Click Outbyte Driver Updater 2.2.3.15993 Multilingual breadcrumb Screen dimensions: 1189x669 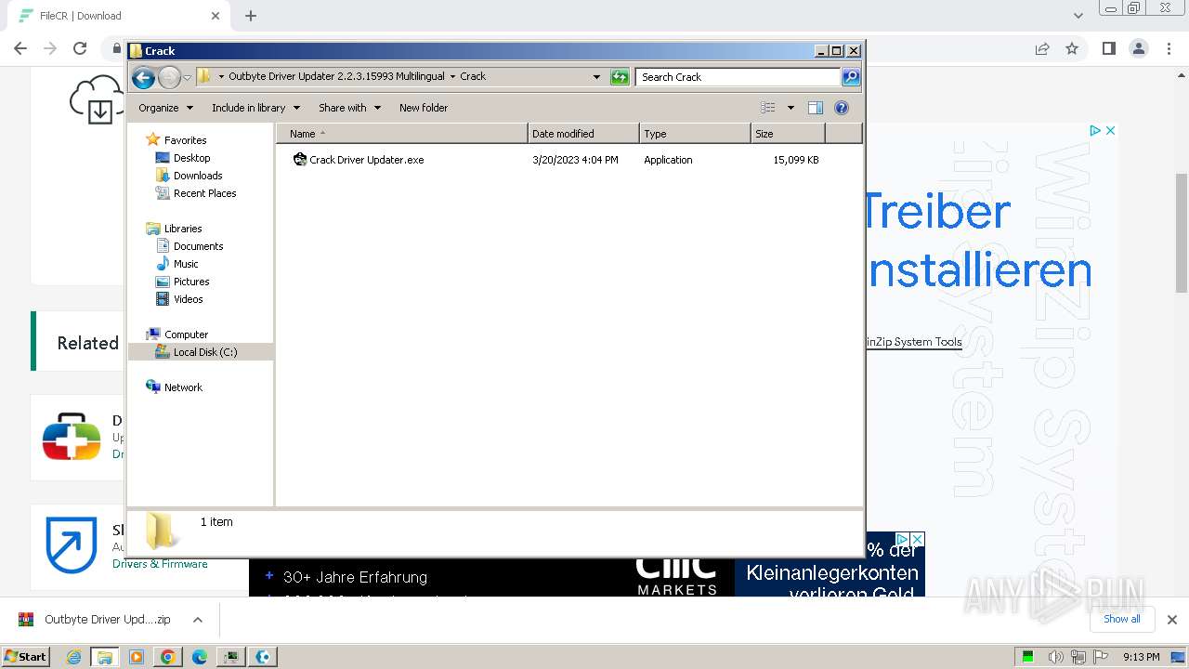(336, 76)
